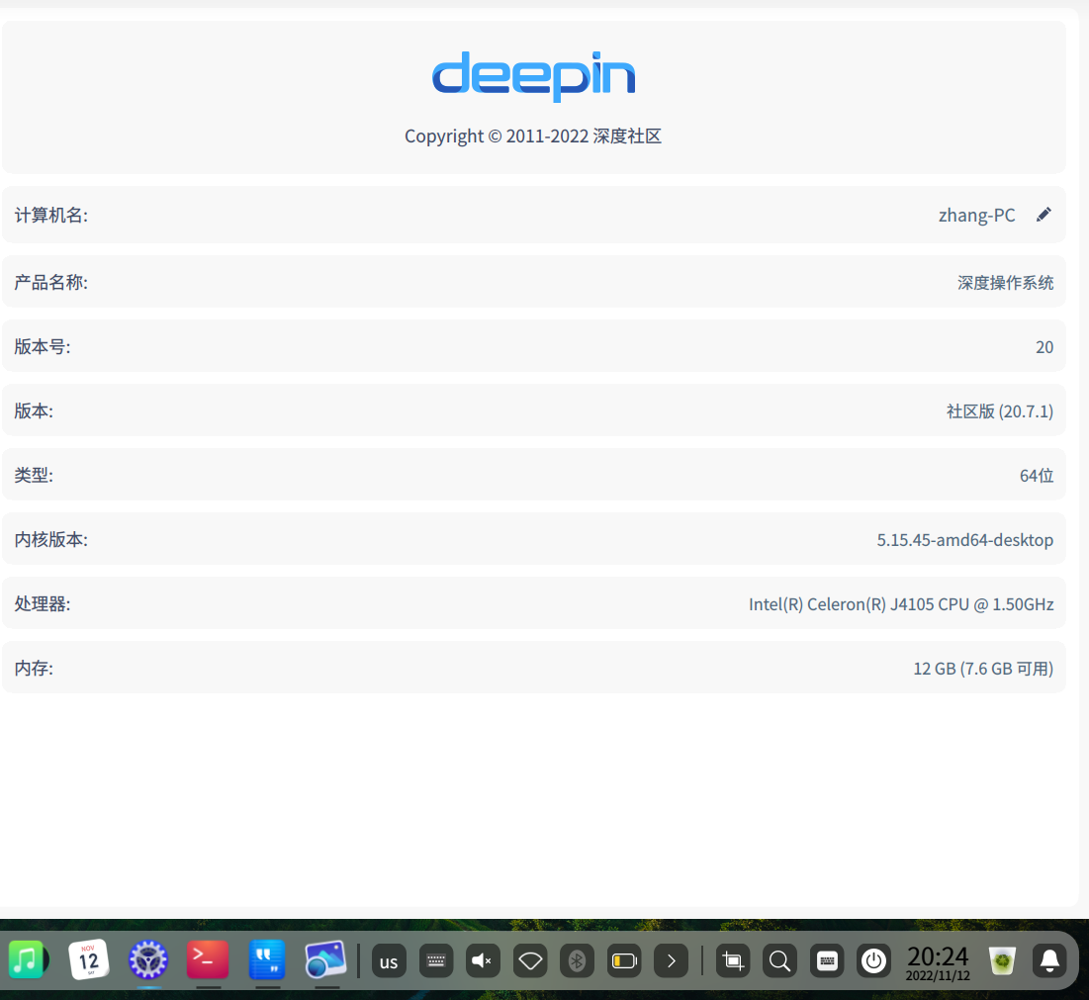Click the 内核版本 label
This screenshot has height=1000, width=1089.
(50, 540)
